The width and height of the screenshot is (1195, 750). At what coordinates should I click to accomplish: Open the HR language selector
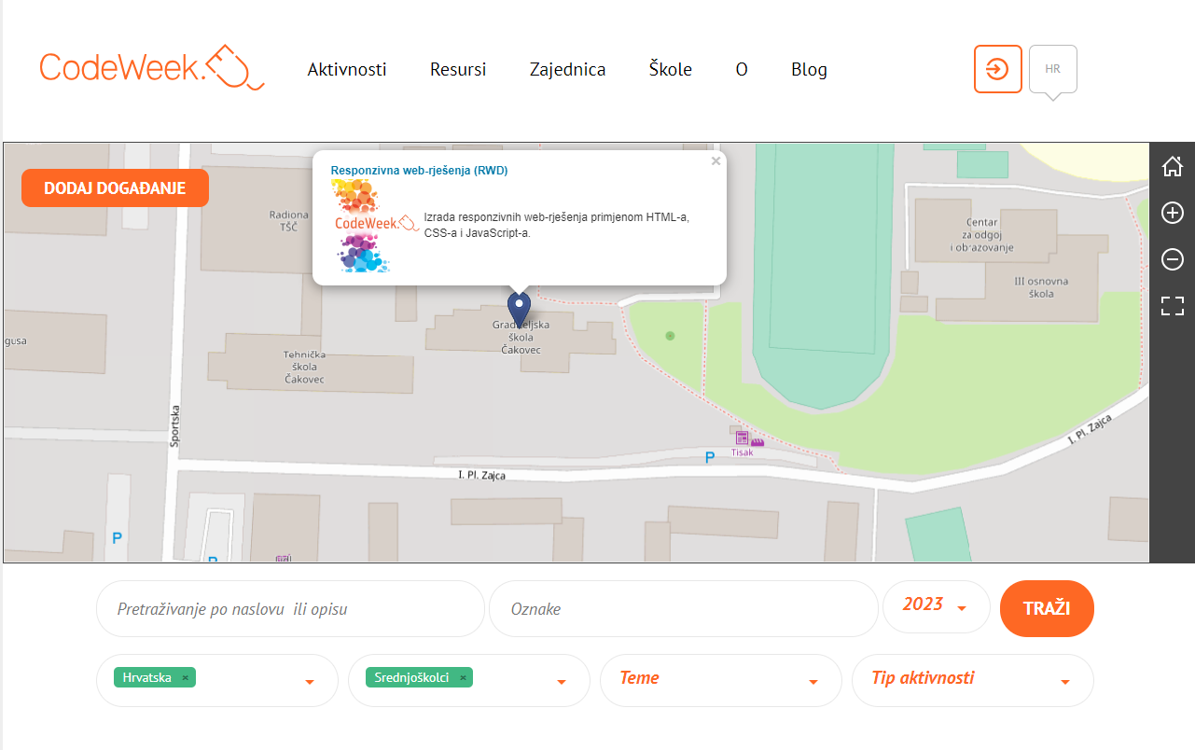pos(1052,69)
